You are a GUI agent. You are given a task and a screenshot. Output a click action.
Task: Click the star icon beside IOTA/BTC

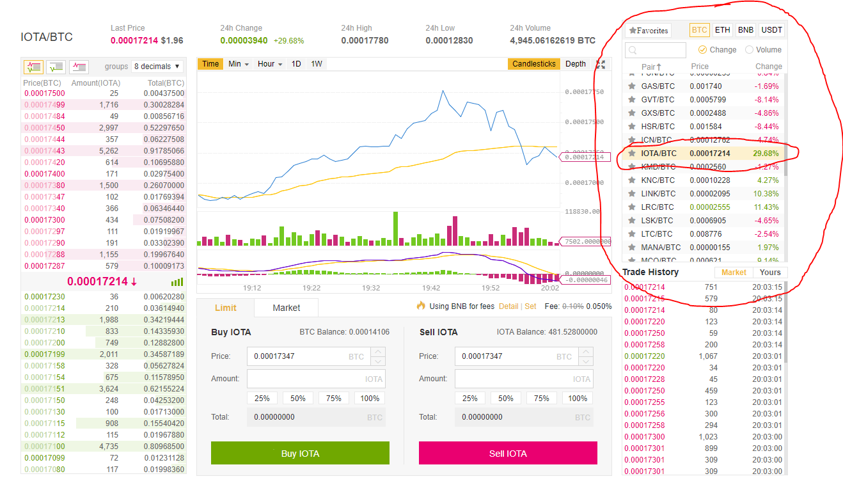(x=632, y=154)
